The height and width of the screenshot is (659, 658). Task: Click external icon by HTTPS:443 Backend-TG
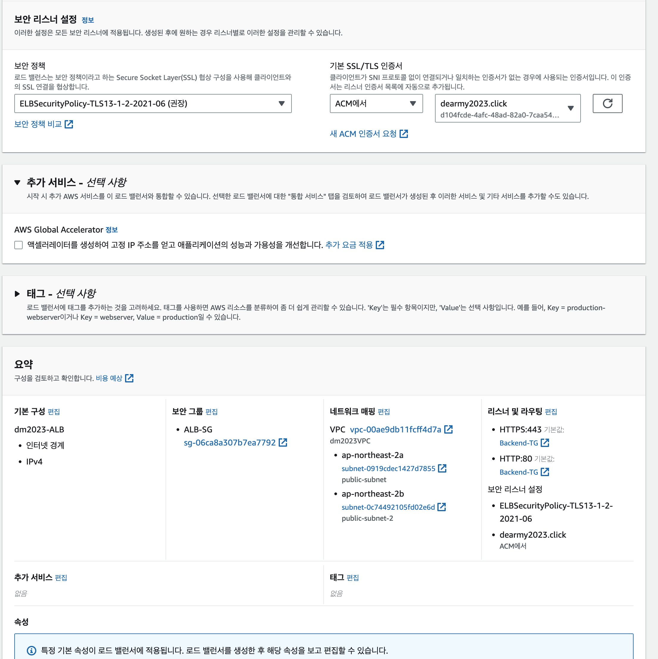[545, 443]
